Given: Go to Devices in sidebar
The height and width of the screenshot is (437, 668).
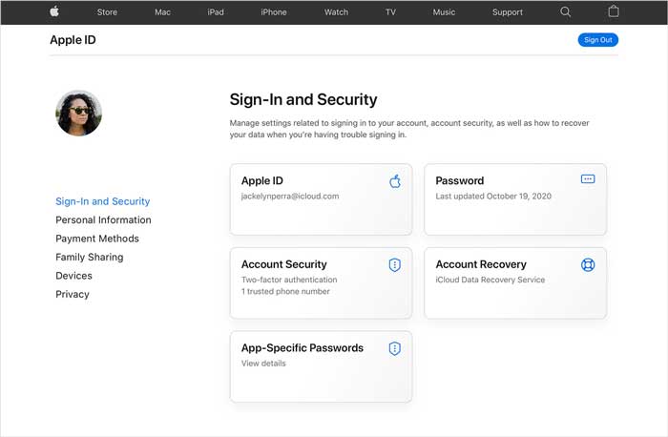Looking at the screenshot, I should point(73,276).
